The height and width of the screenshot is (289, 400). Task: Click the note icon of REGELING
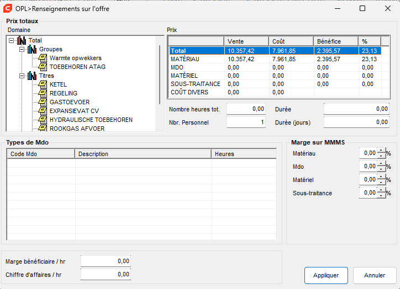click(x=43, y=93)
